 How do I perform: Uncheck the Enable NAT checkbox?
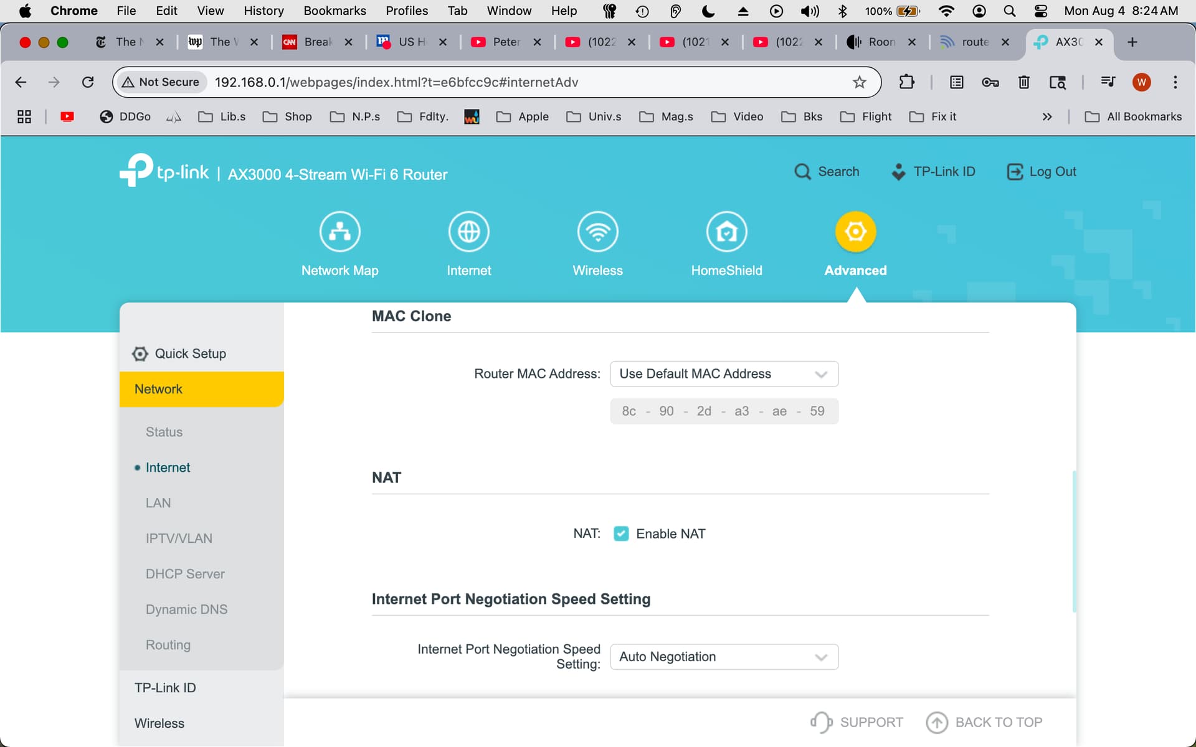pyautogui.click(x=621, y=533)
